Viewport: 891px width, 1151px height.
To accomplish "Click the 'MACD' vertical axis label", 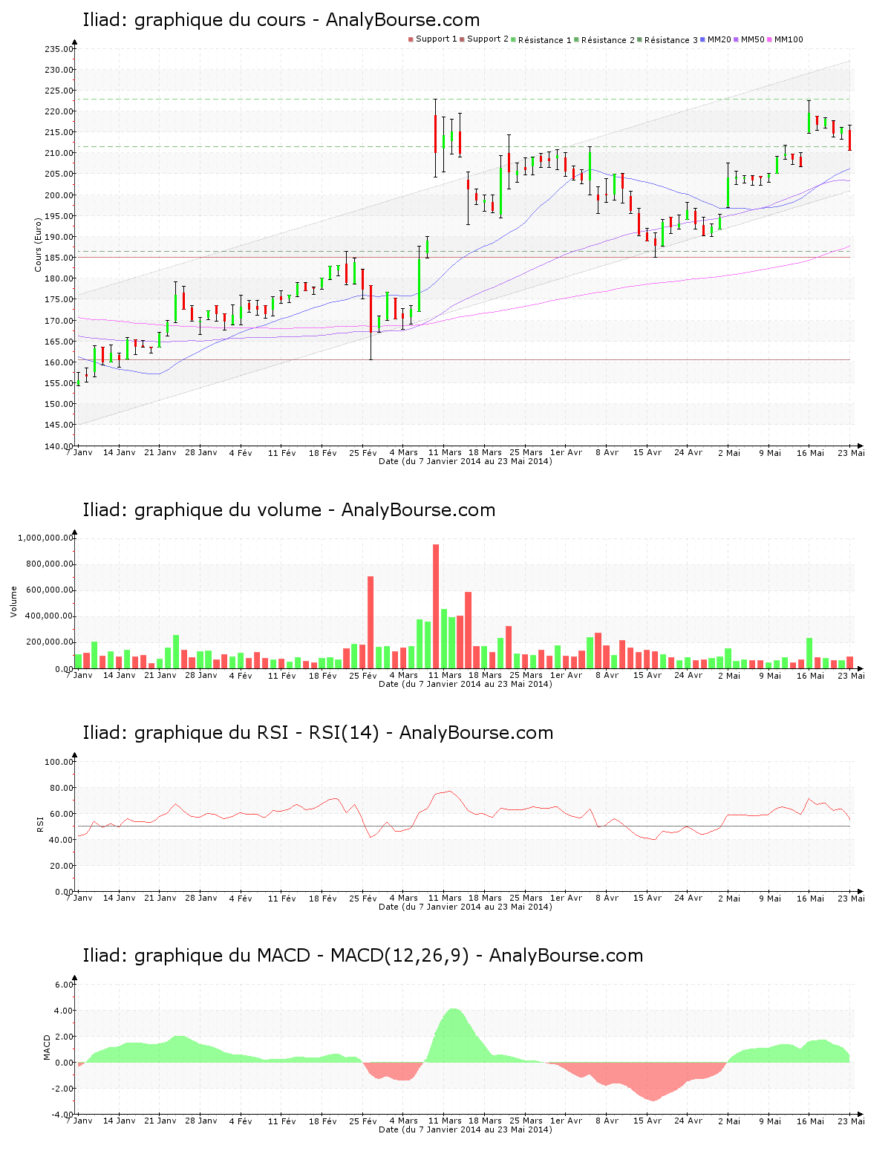I will click(x=48, y=1046).
